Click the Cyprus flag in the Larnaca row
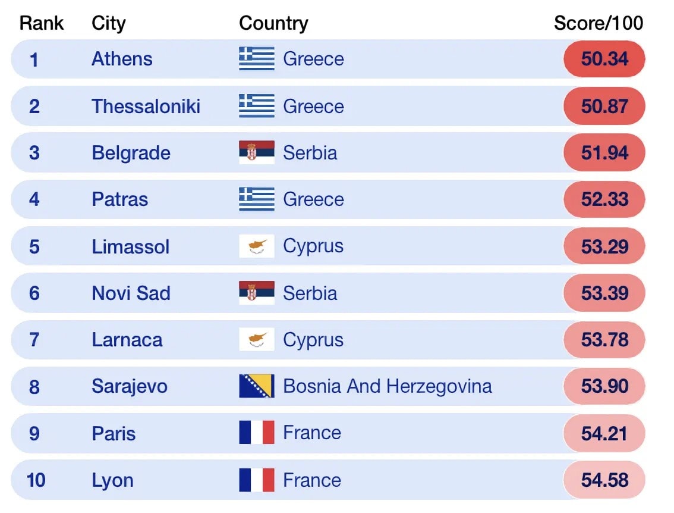Image resolution: width=674 pixels, height=513 pixels. [257, 339]
